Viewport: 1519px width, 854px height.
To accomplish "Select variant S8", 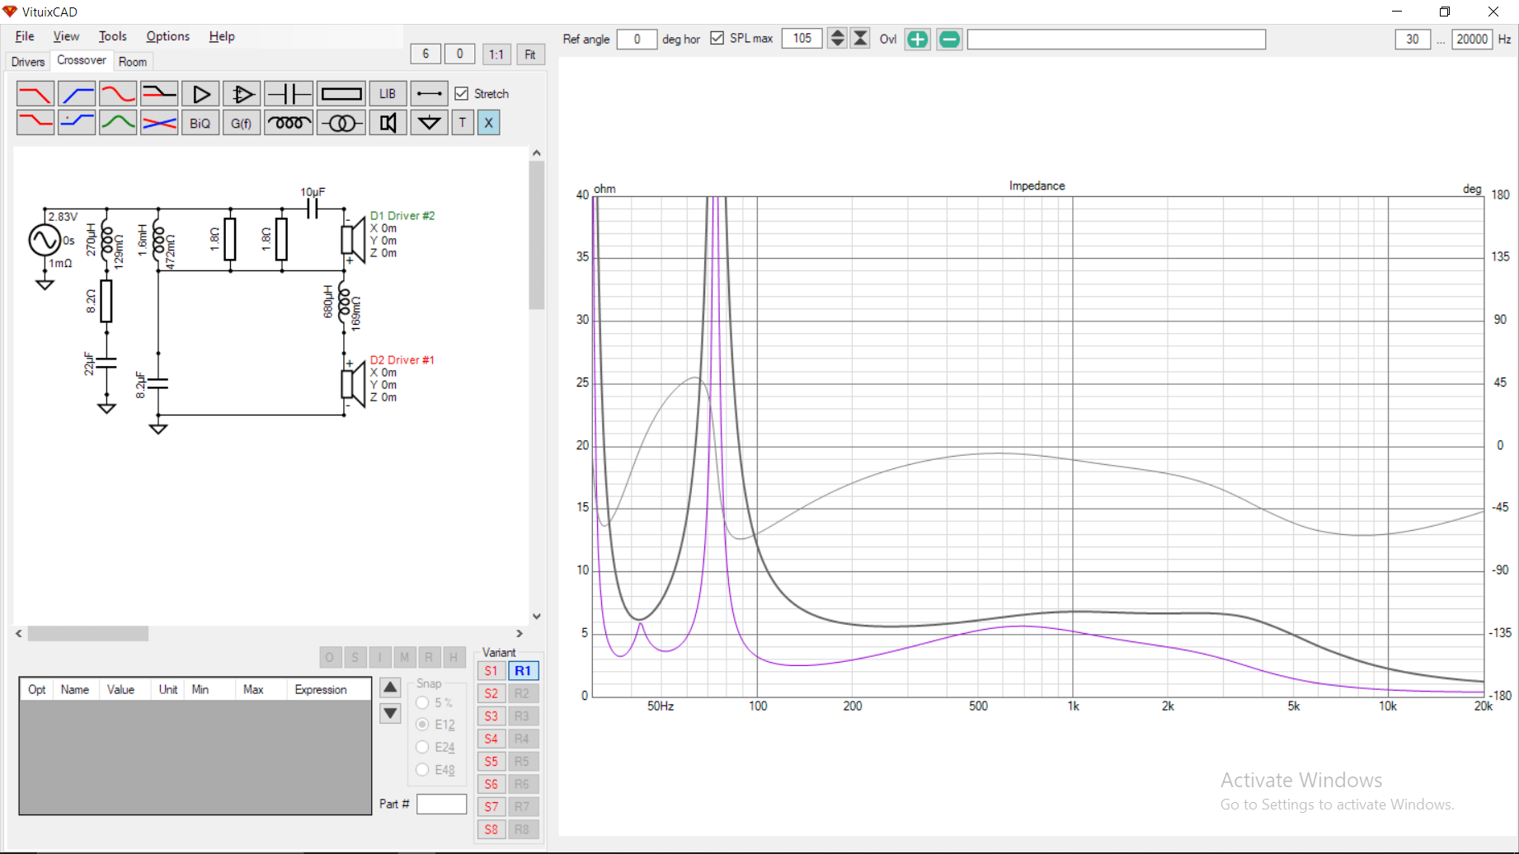I will coord(491,829).
